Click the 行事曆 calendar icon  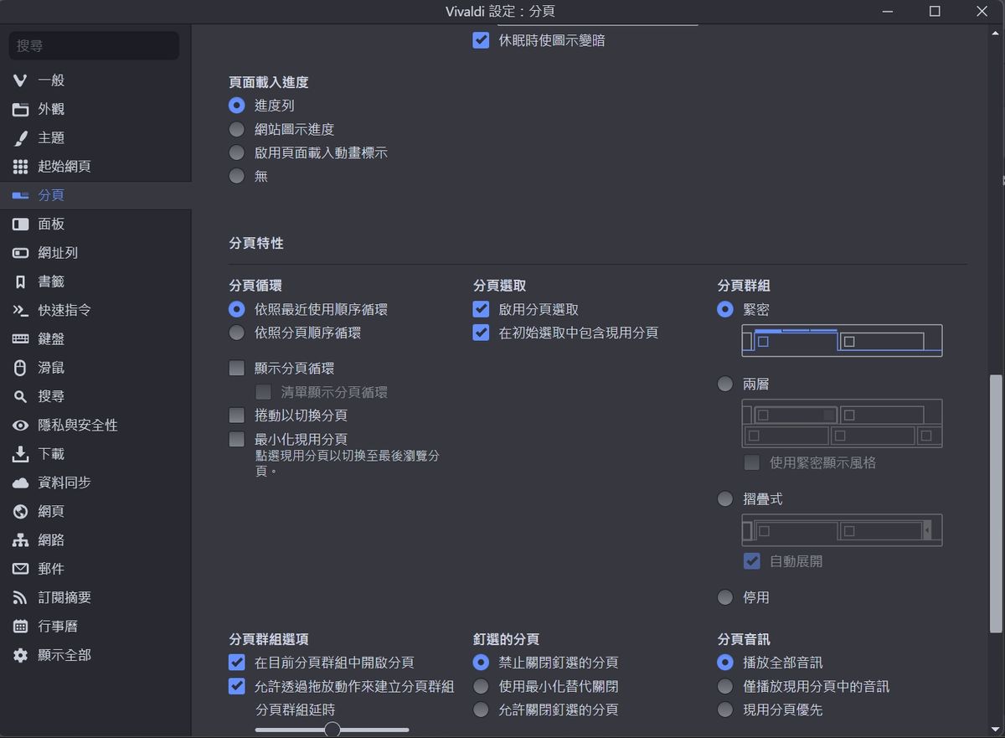(21, 626)
